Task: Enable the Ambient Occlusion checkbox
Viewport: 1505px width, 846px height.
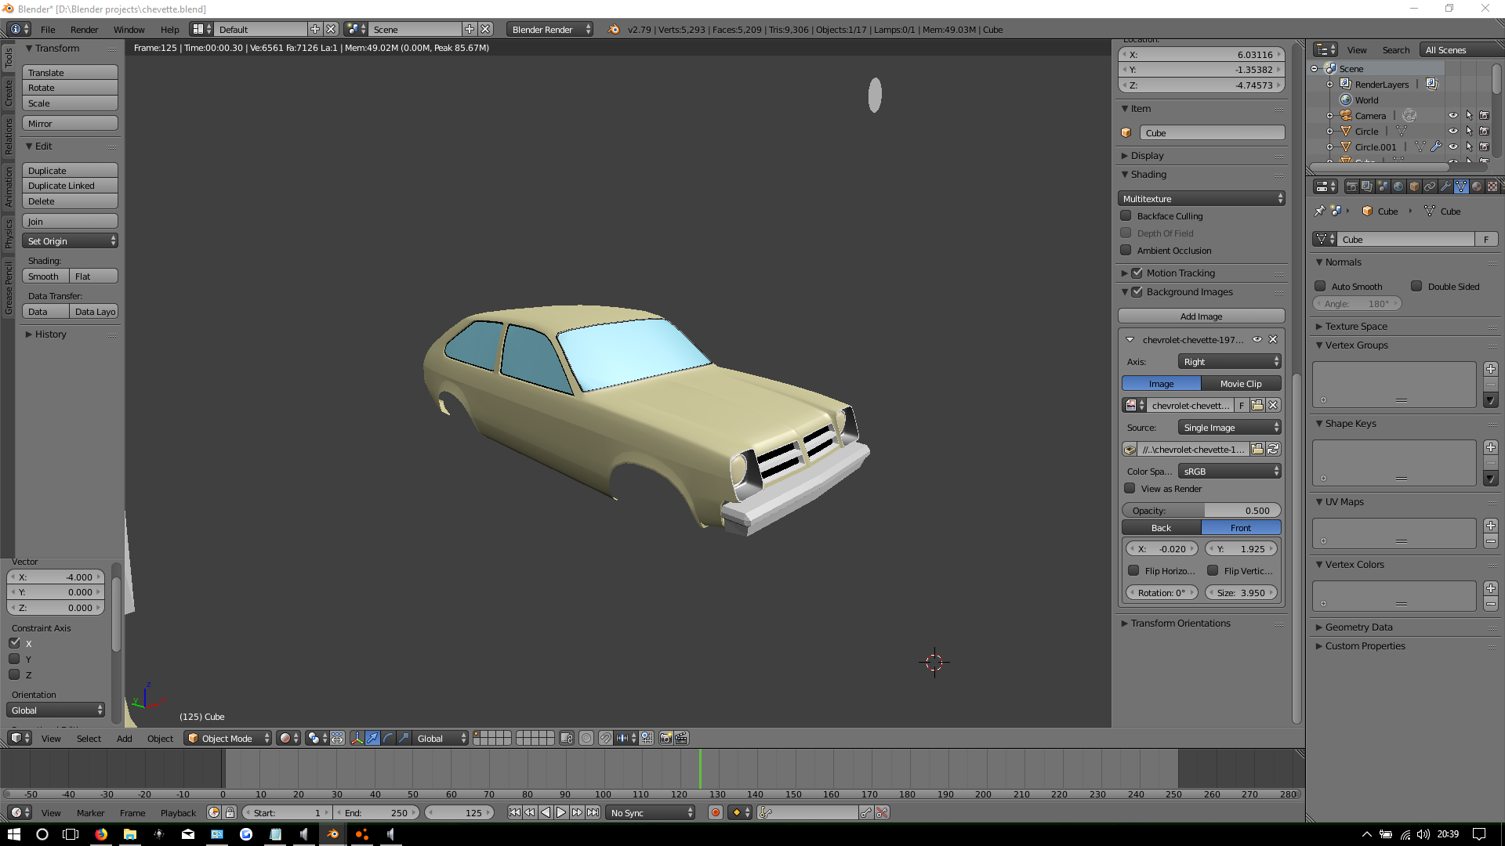Action: (x=1126, y=251)
